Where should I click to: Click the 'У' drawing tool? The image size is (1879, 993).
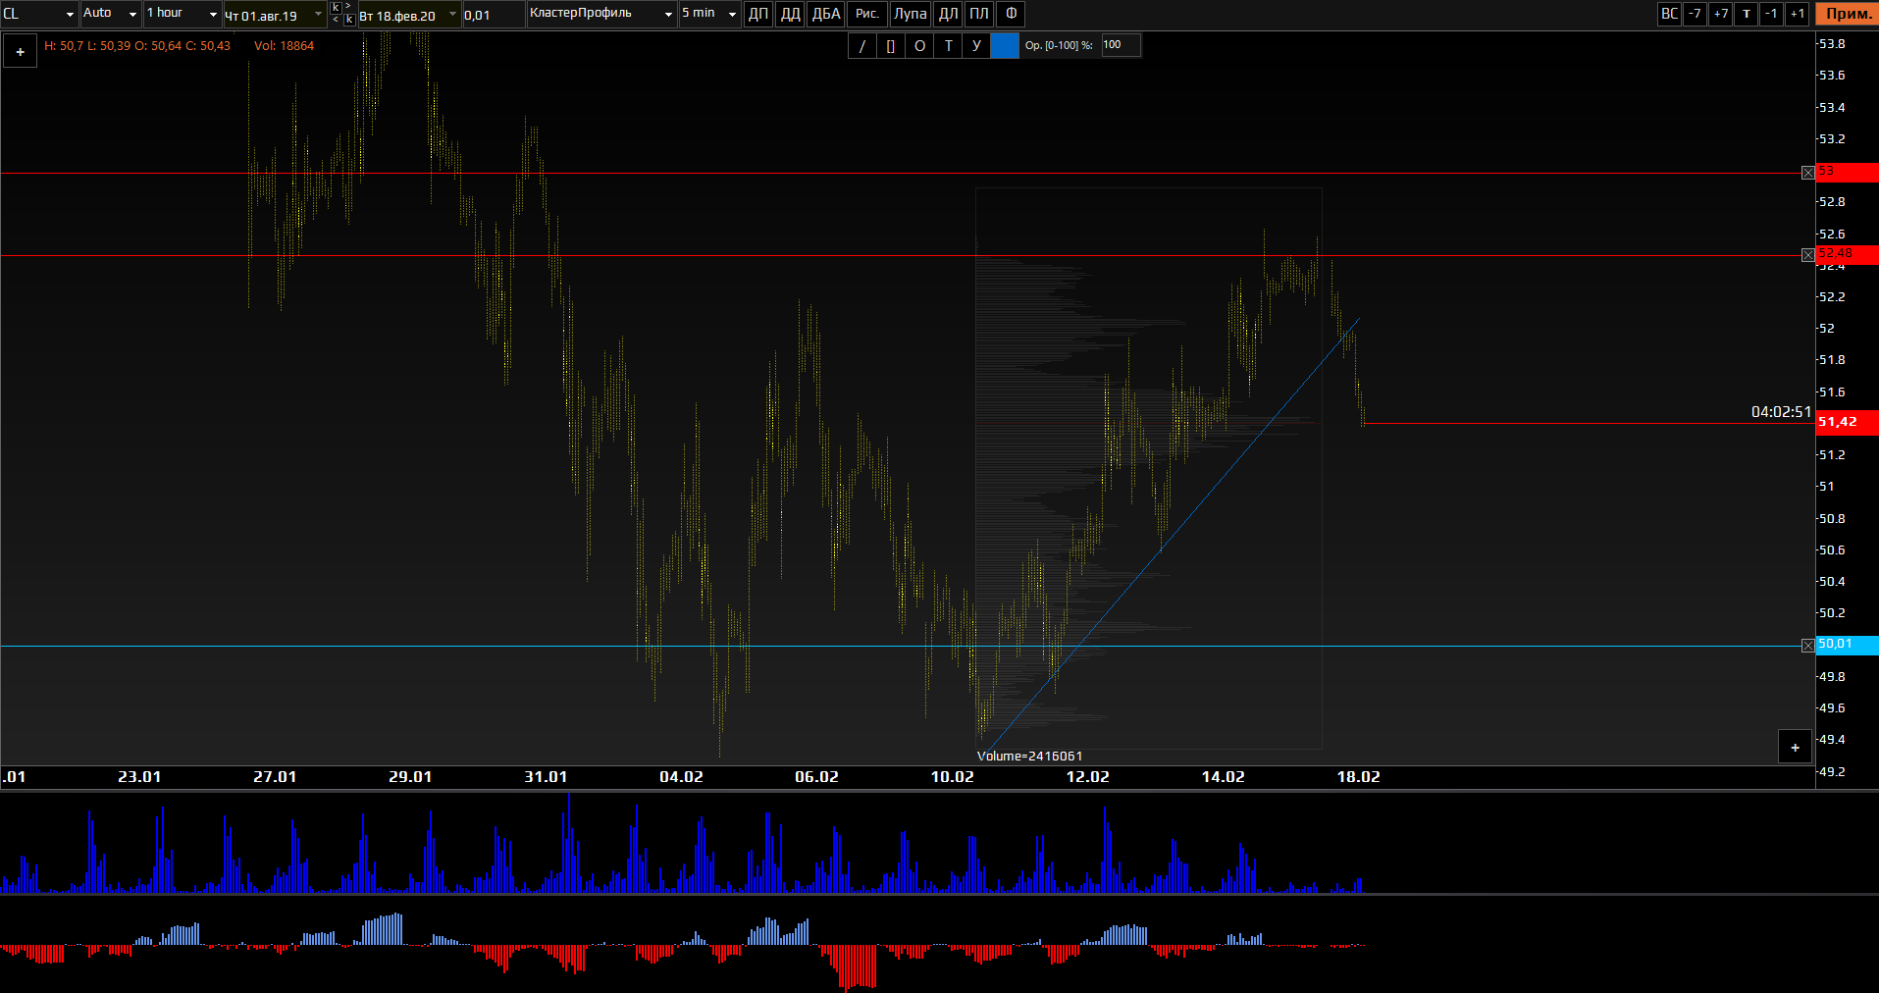976,46
